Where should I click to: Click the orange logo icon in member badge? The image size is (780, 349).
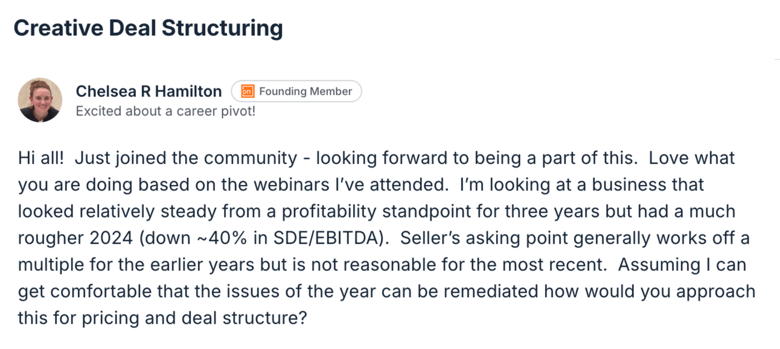[x=247, y=92]
